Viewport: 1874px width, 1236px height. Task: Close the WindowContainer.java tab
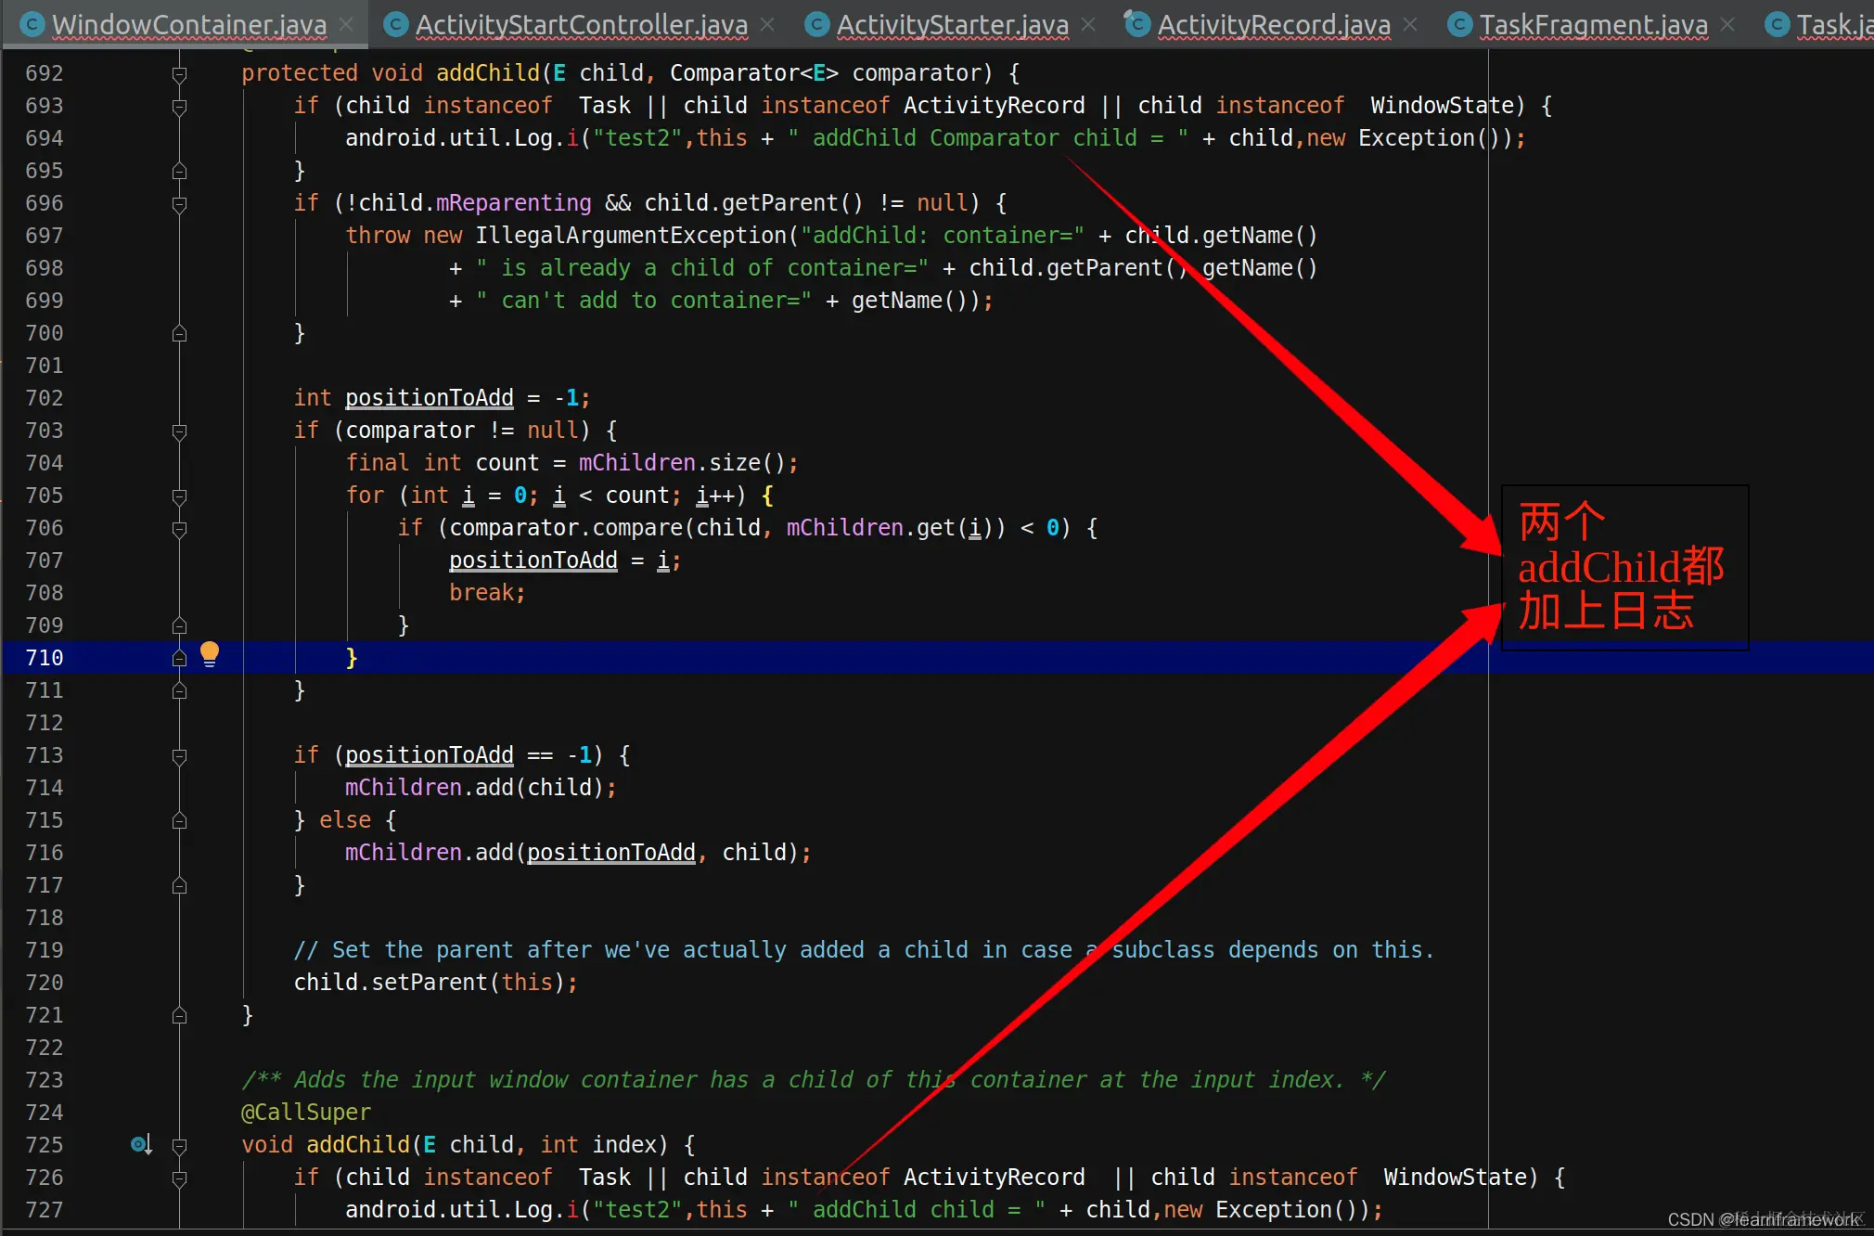[346, 25]
